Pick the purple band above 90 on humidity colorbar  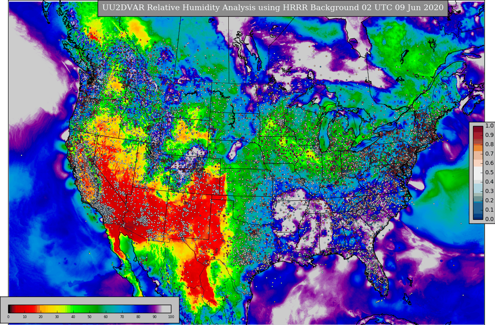pos(155,309)
